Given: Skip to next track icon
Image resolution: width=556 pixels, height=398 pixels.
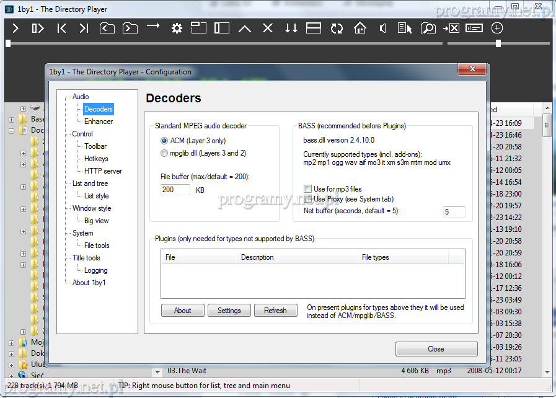Looking at the screenshot, I should pos(84,29).
